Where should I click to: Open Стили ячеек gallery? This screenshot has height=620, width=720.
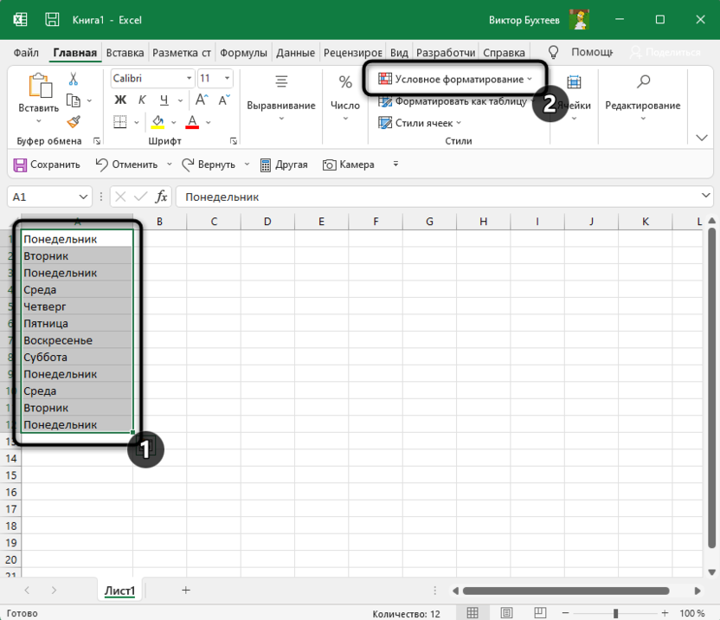tap(420, 123)
